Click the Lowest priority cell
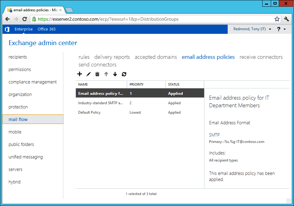This screenshot has height=206, width=294. click(135, 112)
